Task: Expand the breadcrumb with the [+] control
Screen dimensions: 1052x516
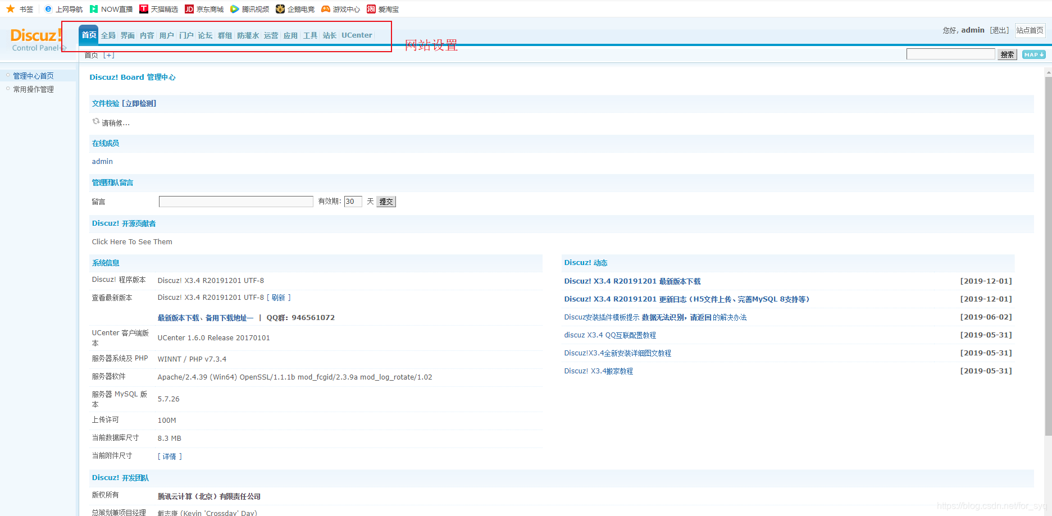Action: [109, 54]
